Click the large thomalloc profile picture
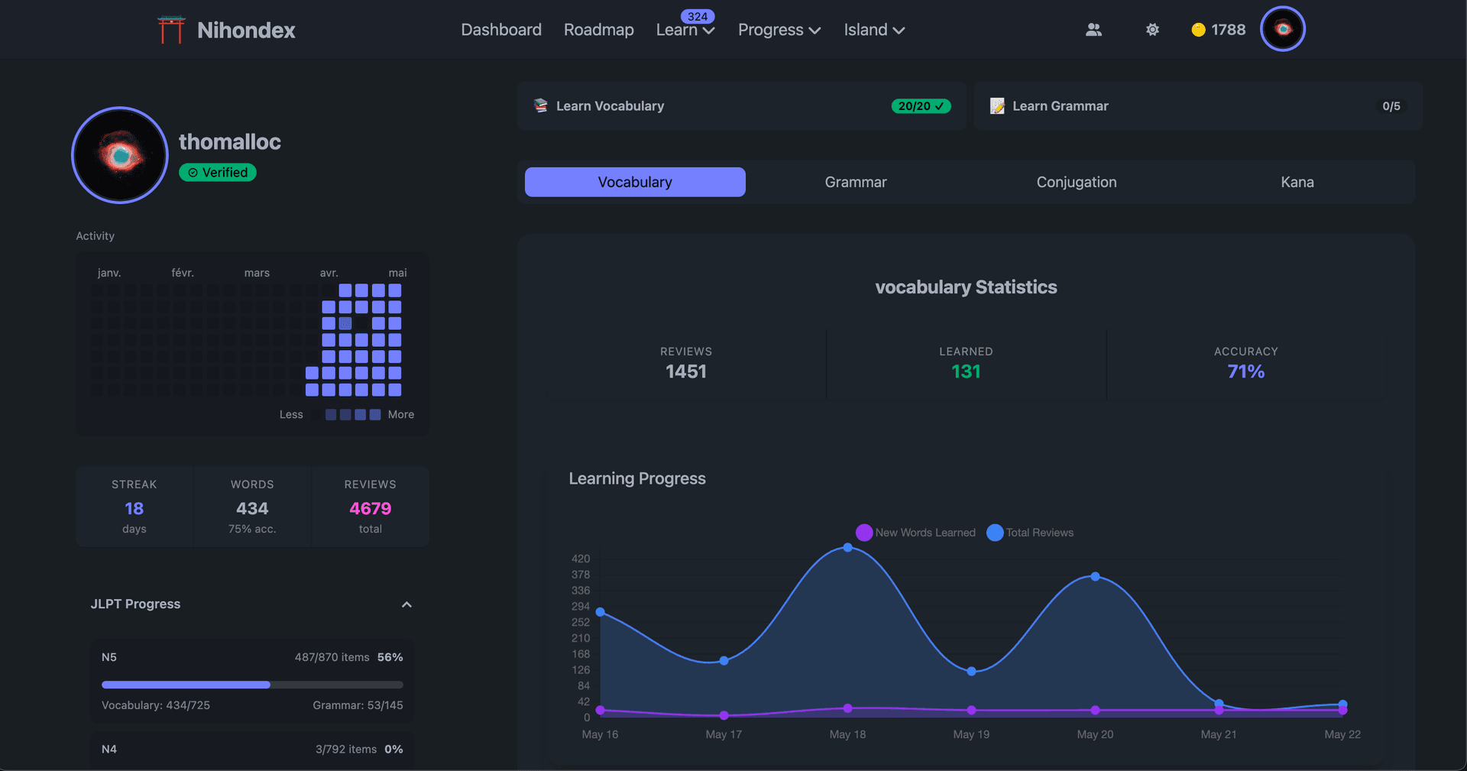The height and width of the screenshot is (771, 1467). (120, 155)
